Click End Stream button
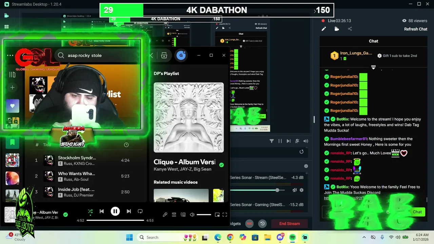Screen dimensions: 434x244 tap(290, 224)
